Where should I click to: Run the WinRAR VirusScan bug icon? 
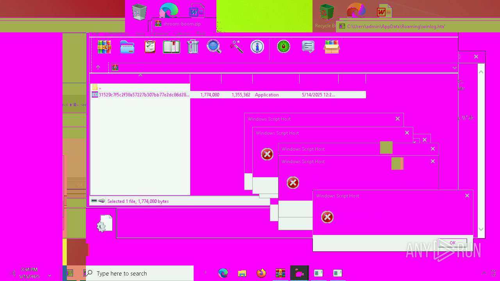[284, 47]
